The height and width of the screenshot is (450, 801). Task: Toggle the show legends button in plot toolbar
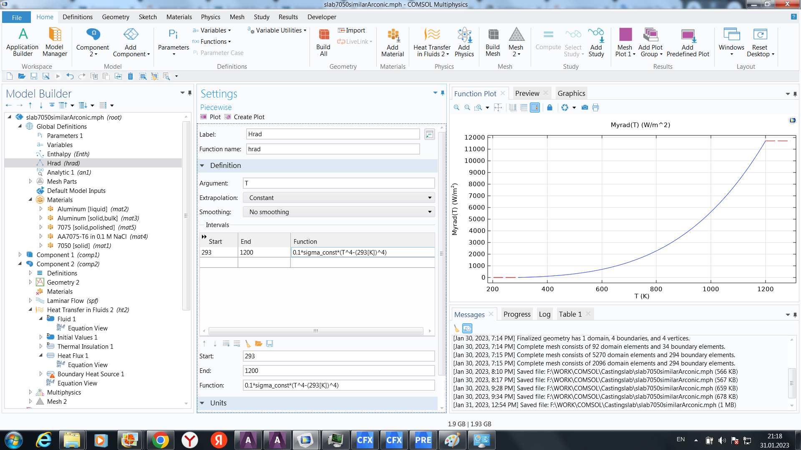pos(535,107)
